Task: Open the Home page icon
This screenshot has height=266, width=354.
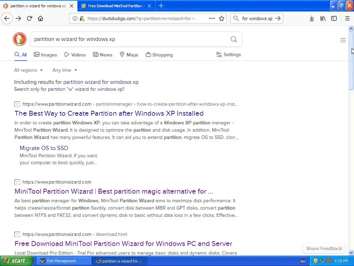Action: (x=40, y=18)
